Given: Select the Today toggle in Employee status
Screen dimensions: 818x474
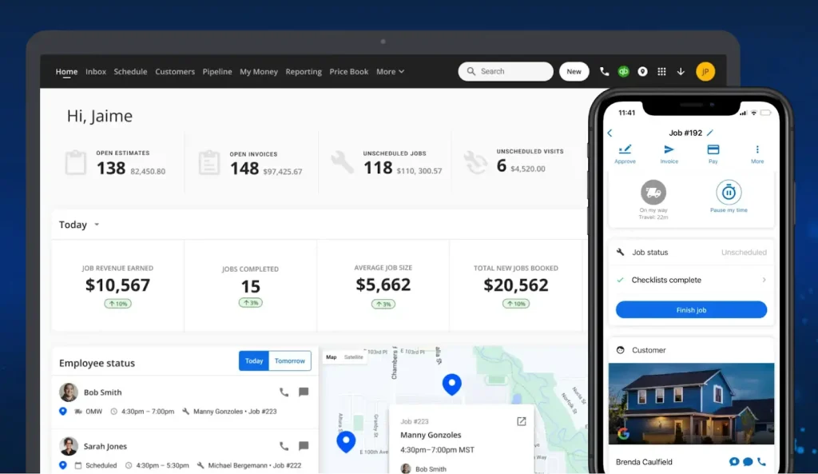Looking at the screenshot, I should [x=254, y=360].
